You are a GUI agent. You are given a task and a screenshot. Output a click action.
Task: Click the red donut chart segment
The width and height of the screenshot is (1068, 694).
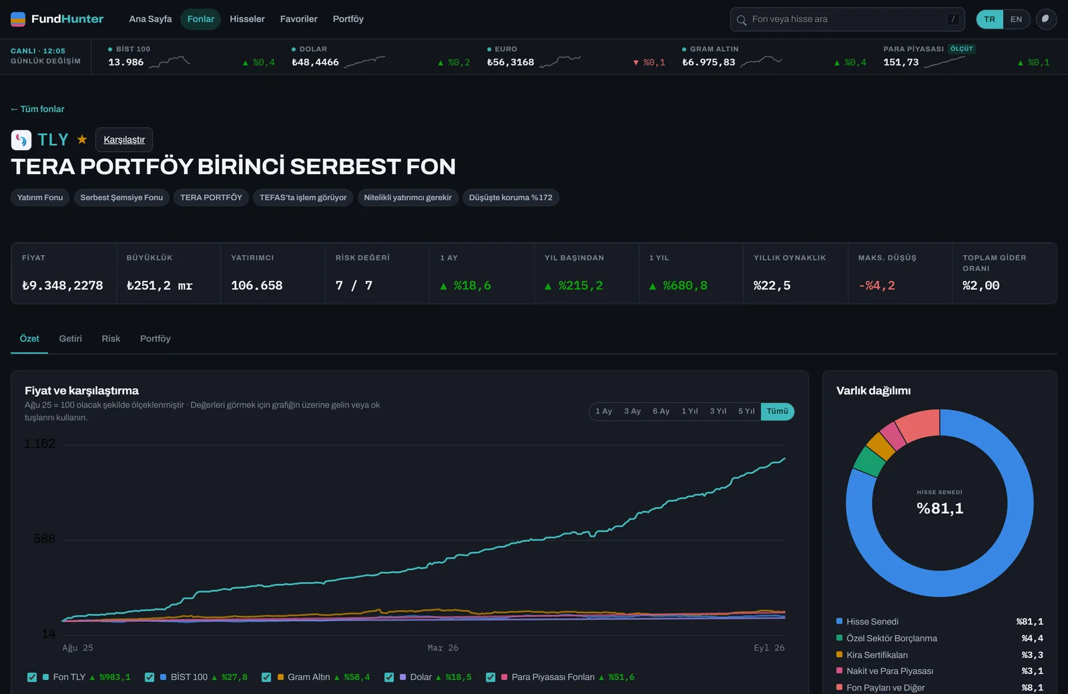pyautogui.click(x=920, y=424)
